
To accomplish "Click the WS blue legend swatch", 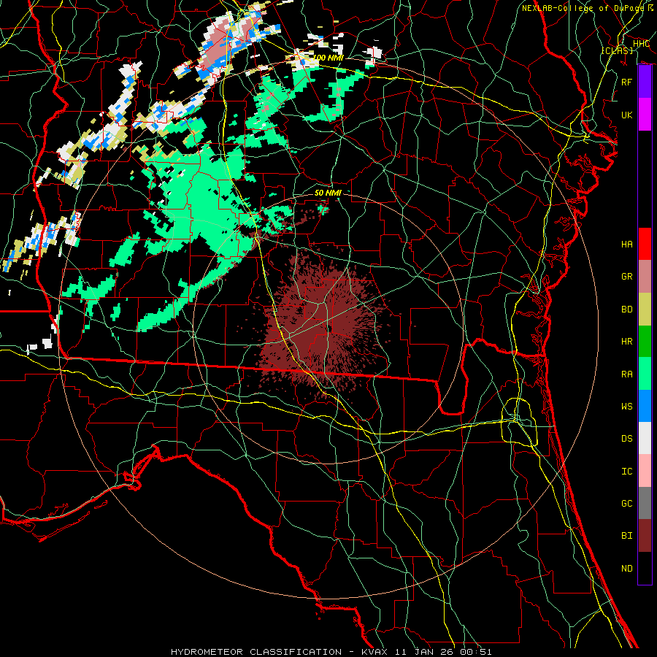I will point(645,406).
